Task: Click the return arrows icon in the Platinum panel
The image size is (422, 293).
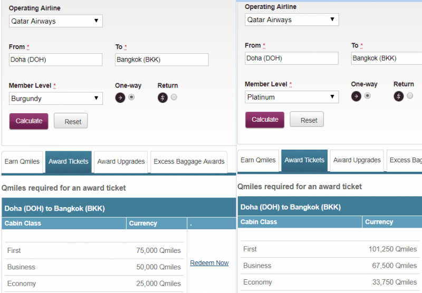Action: (399, 96)
